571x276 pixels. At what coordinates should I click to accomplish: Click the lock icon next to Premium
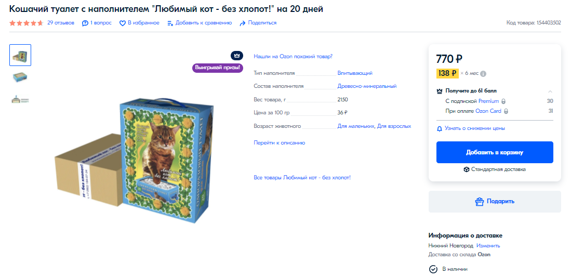[503, 101]
